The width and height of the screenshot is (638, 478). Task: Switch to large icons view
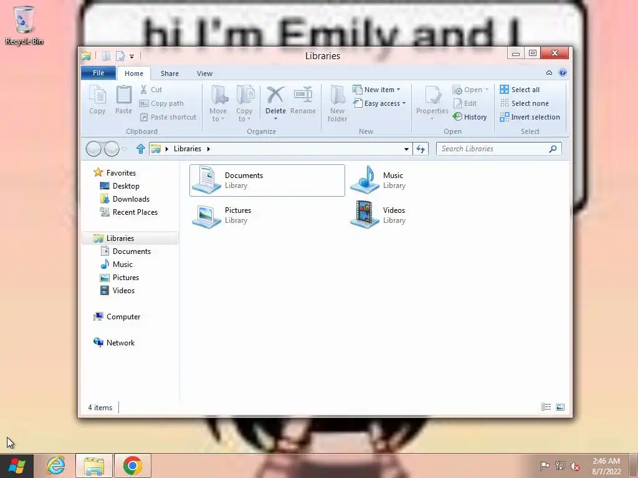click(560, 407)
